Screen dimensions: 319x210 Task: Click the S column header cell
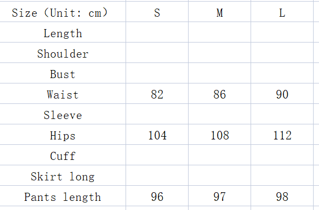[157, 12]
